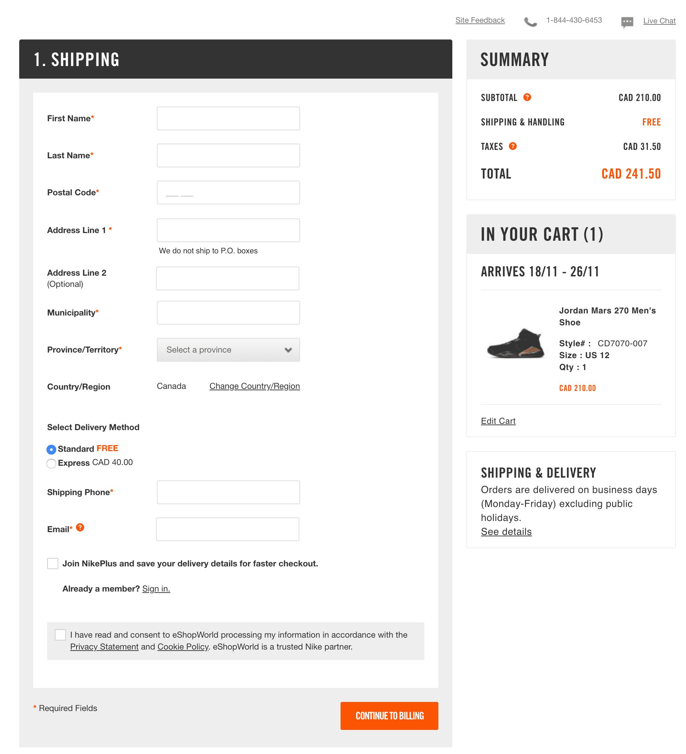
Task: Select the Express CAD 40.00 radio button
Action: [51, 463]
